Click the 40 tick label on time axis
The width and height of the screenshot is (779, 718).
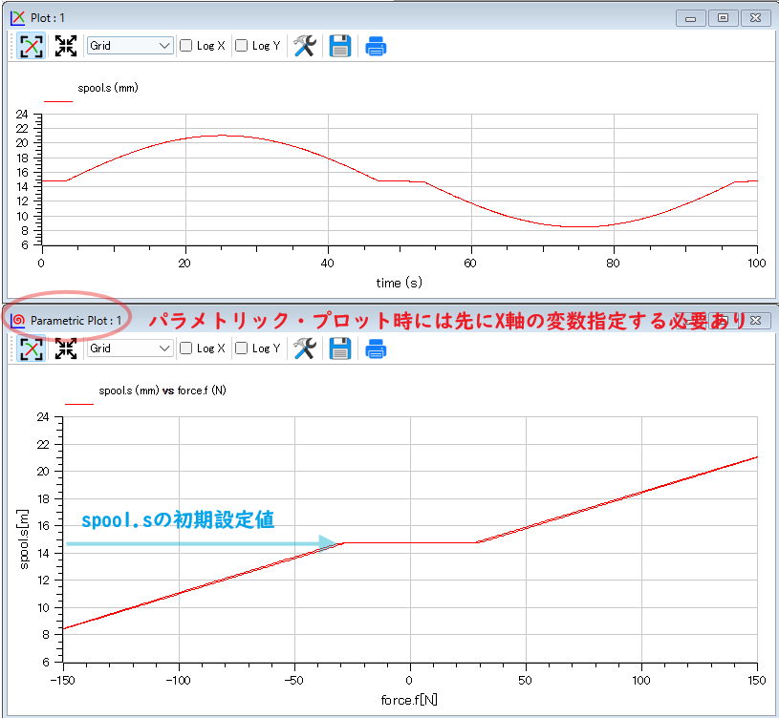click(328, 264)
